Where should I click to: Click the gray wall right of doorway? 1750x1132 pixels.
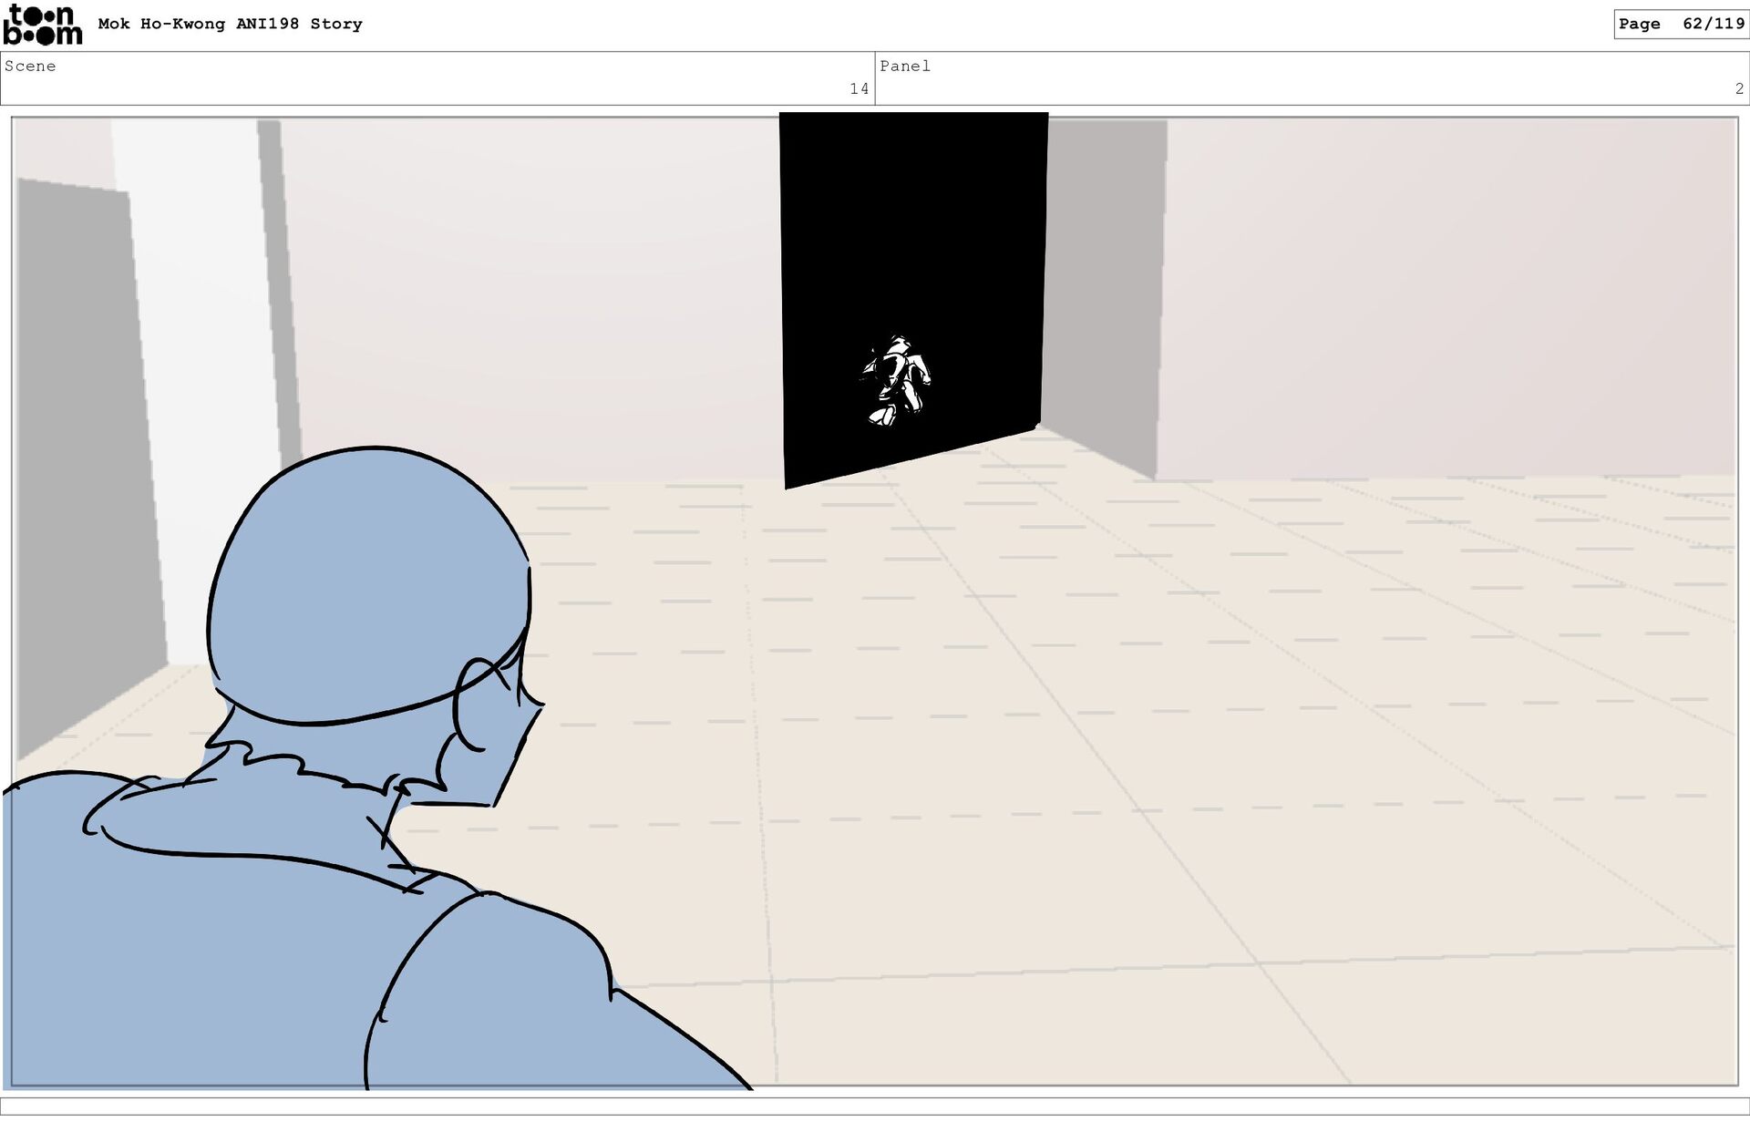coord(1103,292)
